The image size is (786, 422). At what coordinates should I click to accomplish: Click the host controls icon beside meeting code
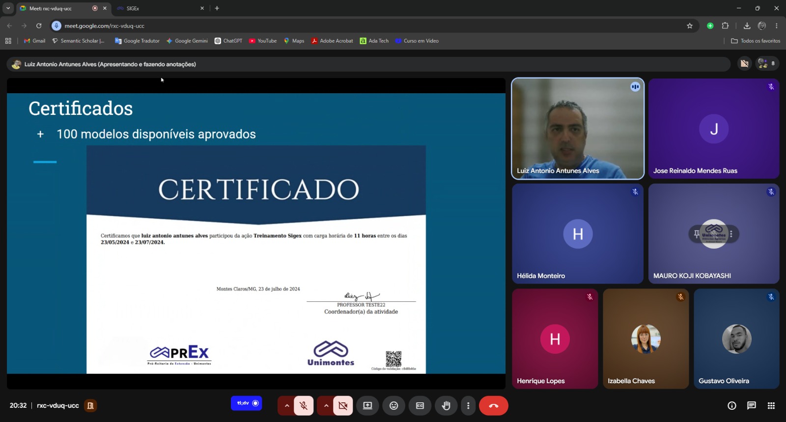pyautogui.click(x=90, y=406)
